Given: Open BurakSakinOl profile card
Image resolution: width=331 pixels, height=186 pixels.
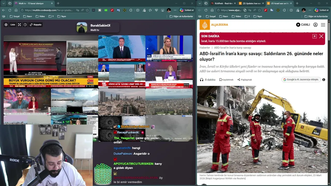Looking at the screenshot, I should tap(98, 27).
